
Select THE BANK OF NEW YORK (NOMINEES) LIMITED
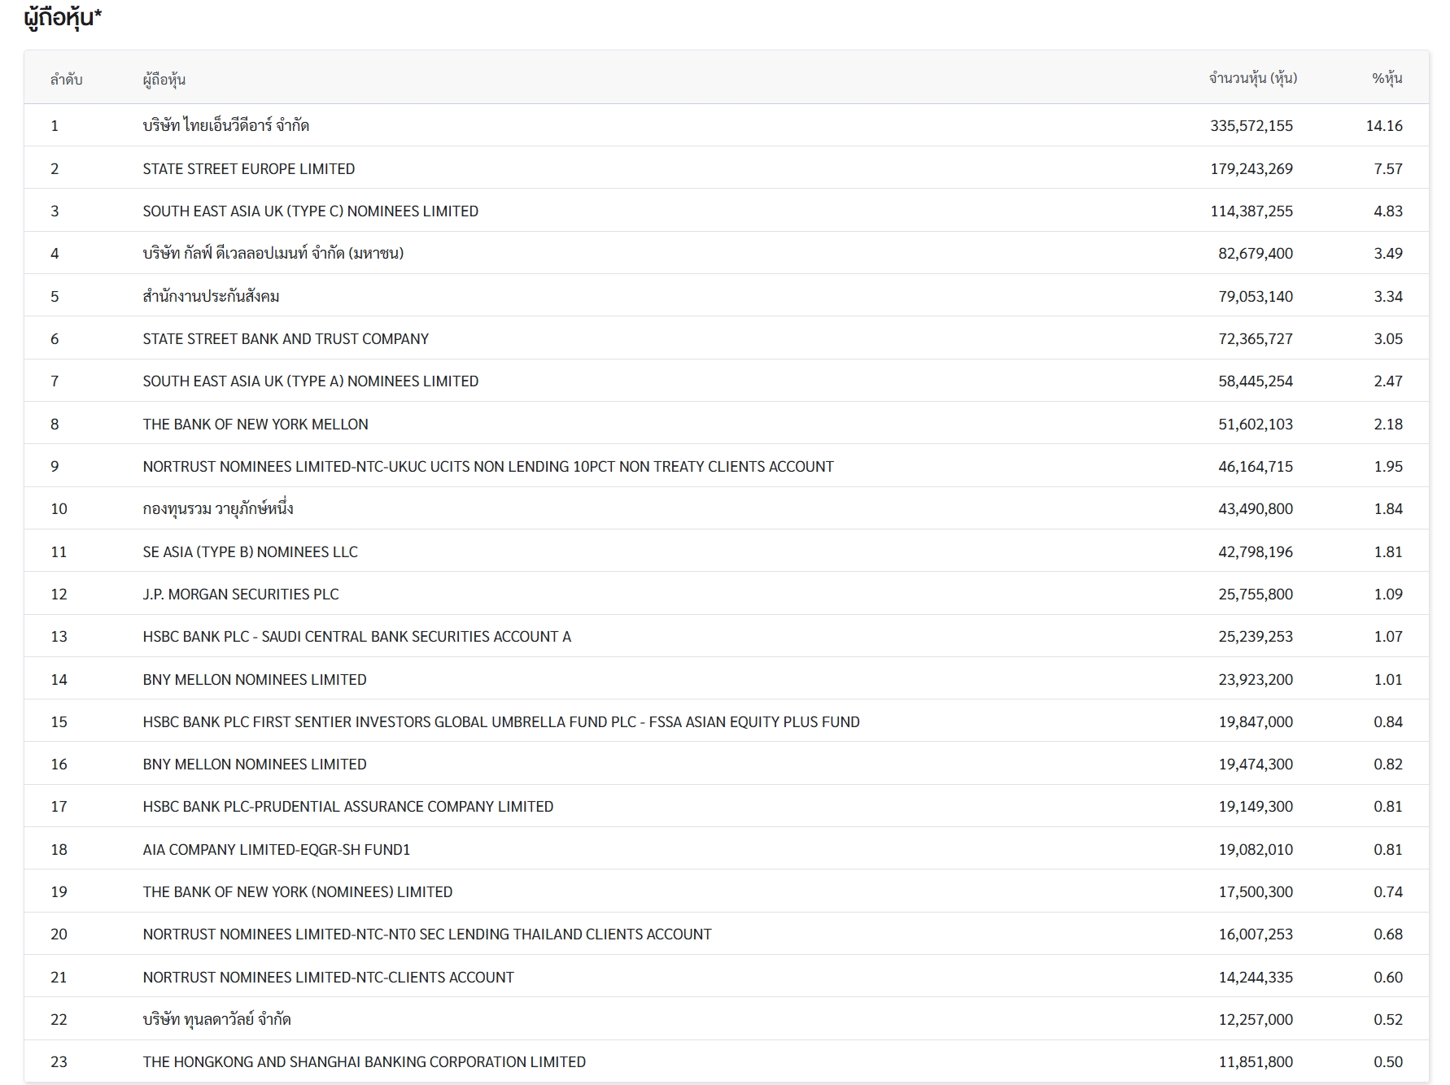tap(298, 891)
